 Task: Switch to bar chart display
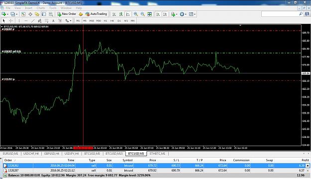pyautogui.click(x=114, y=14)
